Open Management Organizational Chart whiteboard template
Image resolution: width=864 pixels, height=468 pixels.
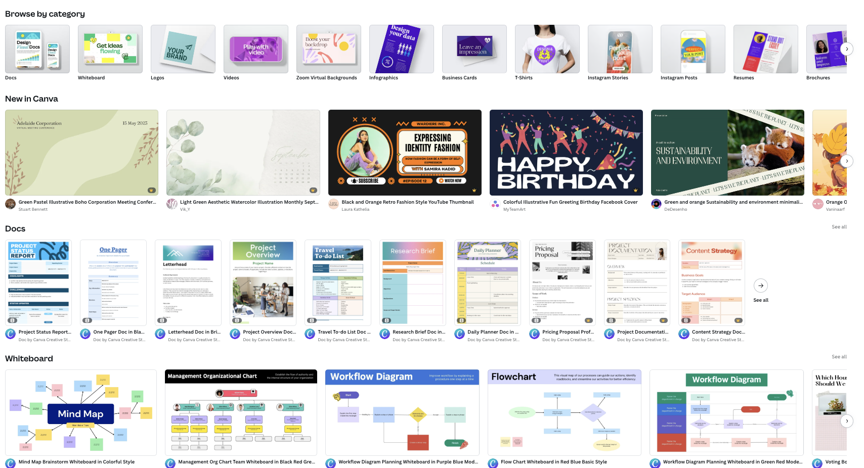pyautogui.click(x=241, y=412)
